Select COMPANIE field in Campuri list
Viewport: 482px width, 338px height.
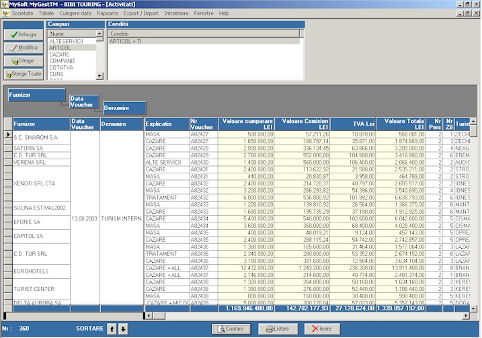pos(62,61)
